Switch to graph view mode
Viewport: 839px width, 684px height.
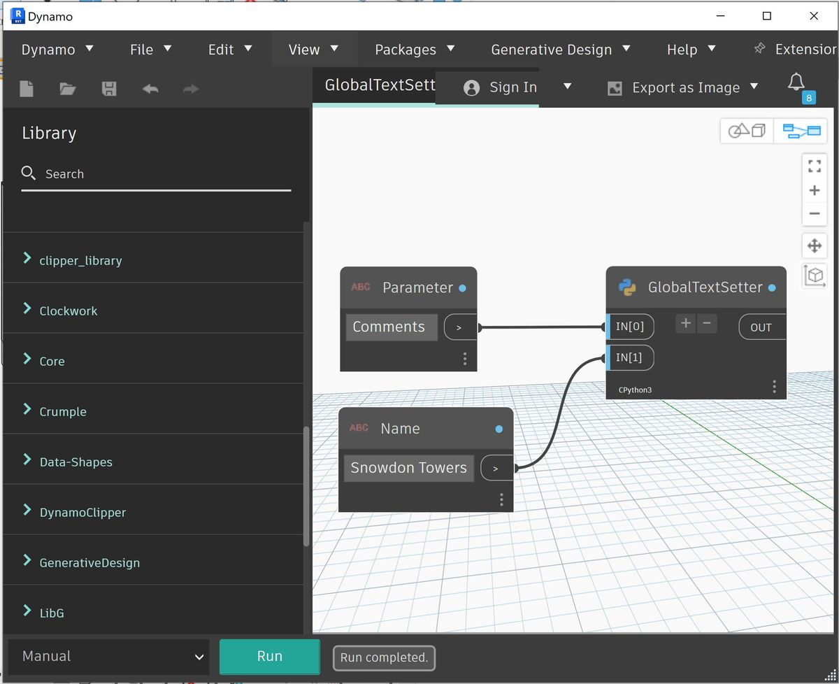click(801, 131)
